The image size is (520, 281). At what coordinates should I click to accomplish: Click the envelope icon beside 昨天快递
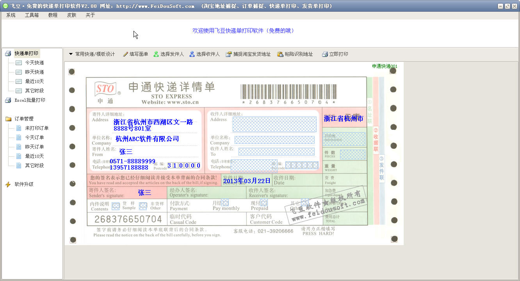coord(19,72)
